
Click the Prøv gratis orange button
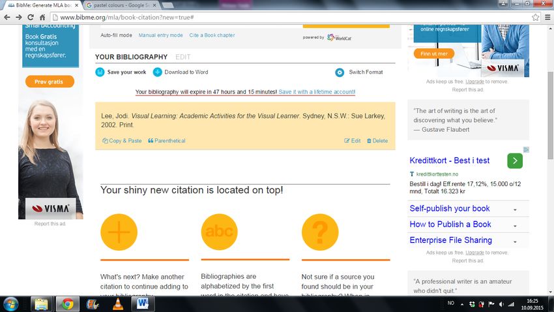click(x=50, y=82)
